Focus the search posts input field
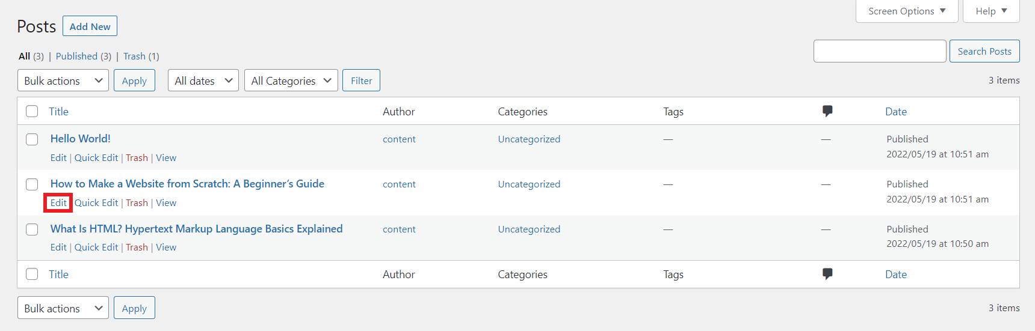Image resolution: width=1035 pixels, height=331 pixels. 879,51
